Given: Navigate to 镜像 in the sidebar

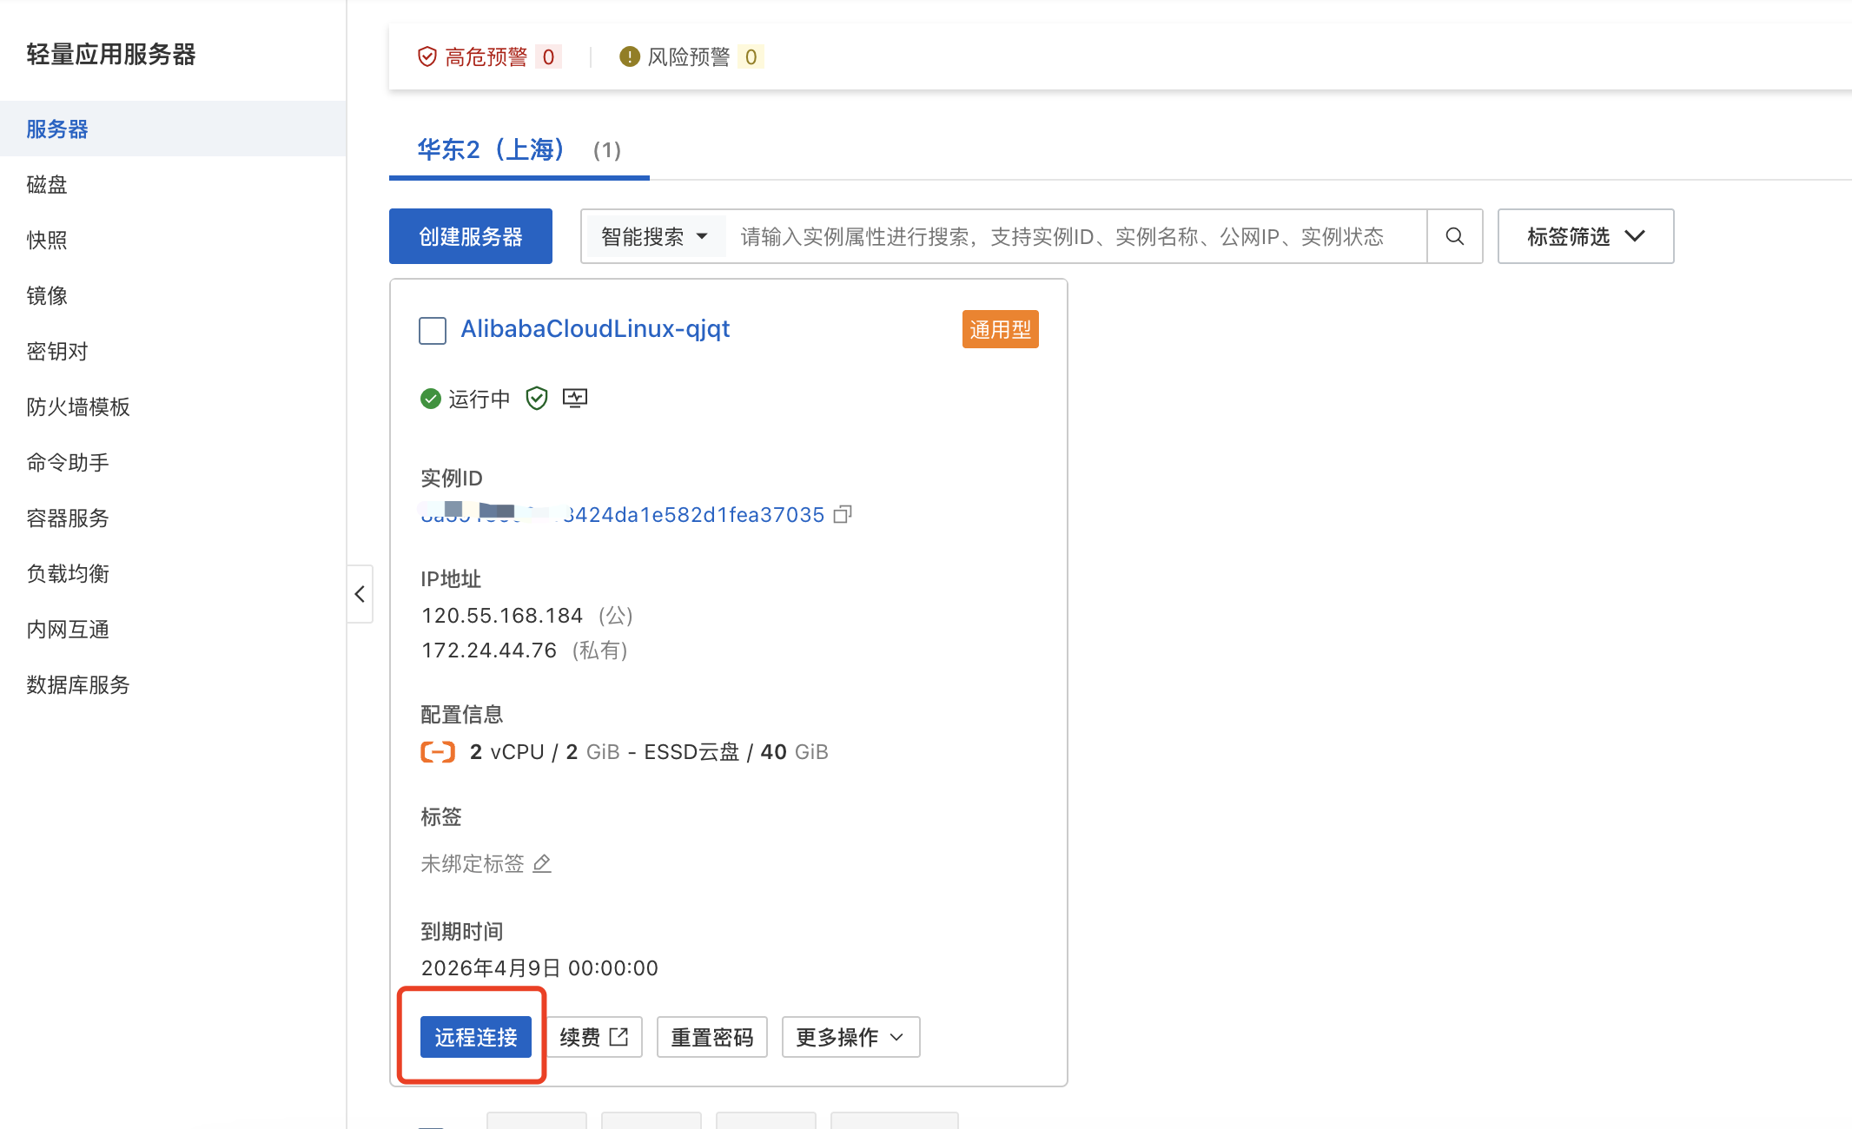Looking at the screenshot, I should (173, 296).
